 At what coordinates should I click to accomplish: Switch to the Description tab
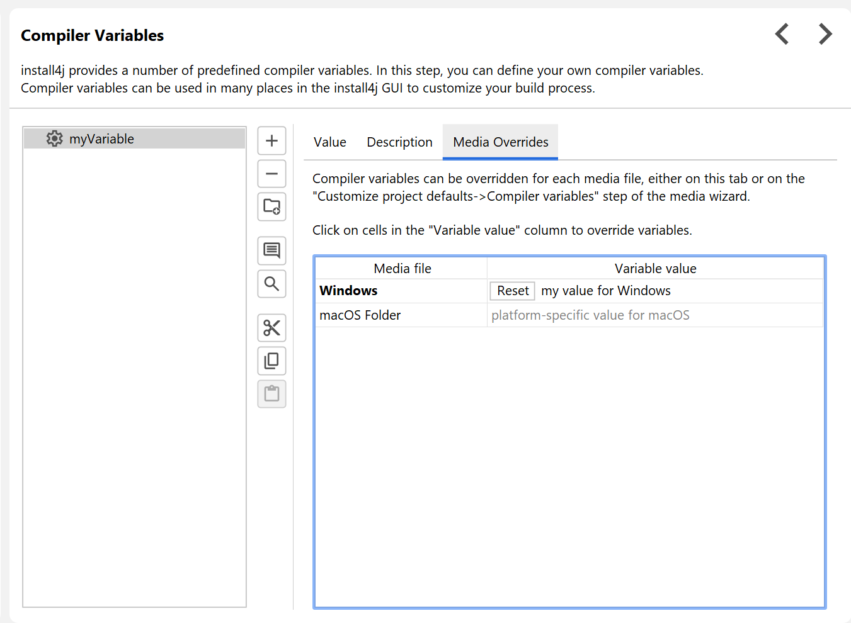coord(399,142)
